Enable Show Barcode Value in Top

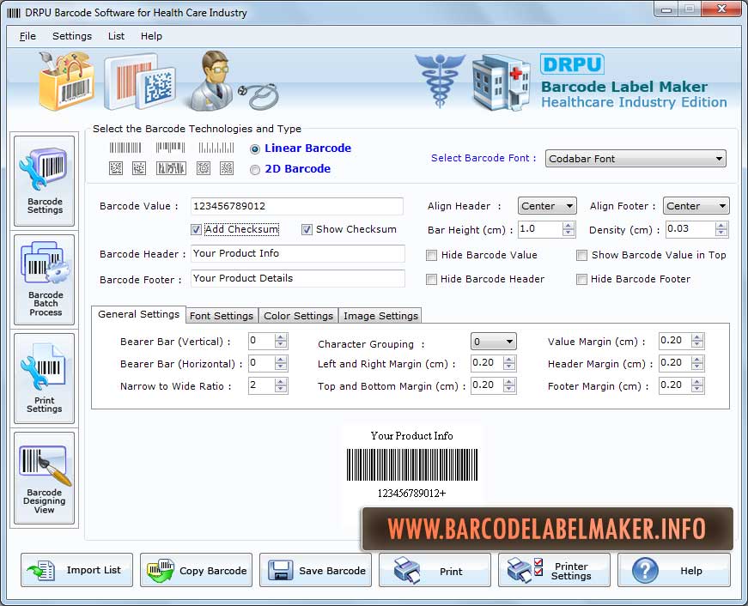coord(581,256)
